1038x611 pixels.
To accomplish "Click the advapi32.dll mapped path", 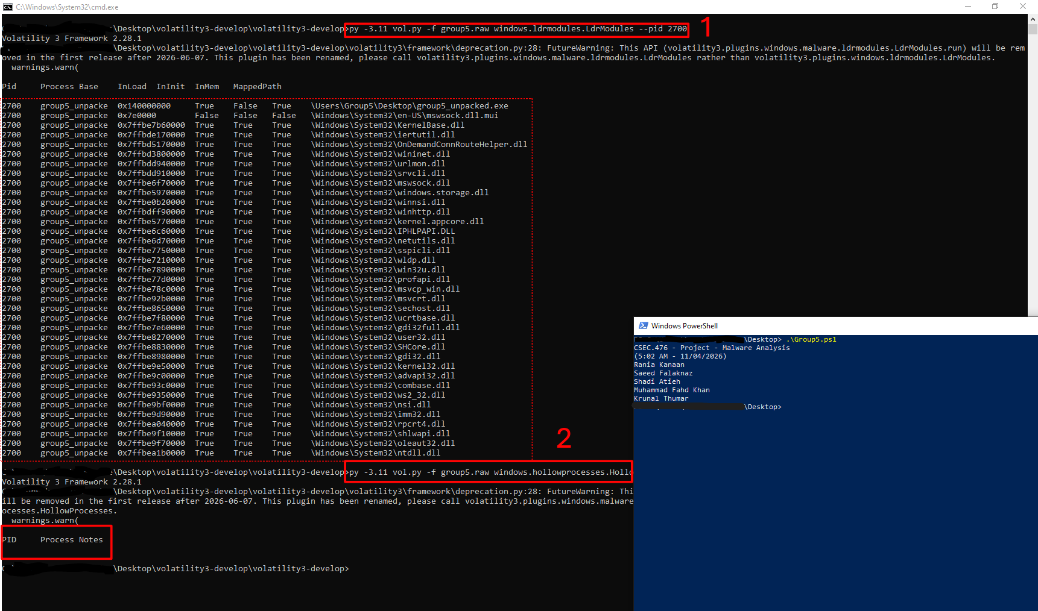I will [x=383, y=376].
